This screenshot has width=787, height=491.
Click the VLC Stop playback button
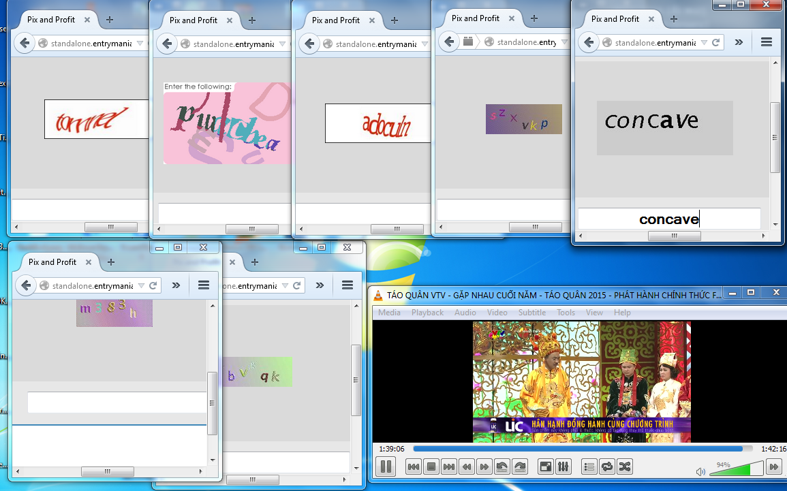[431, 466]
